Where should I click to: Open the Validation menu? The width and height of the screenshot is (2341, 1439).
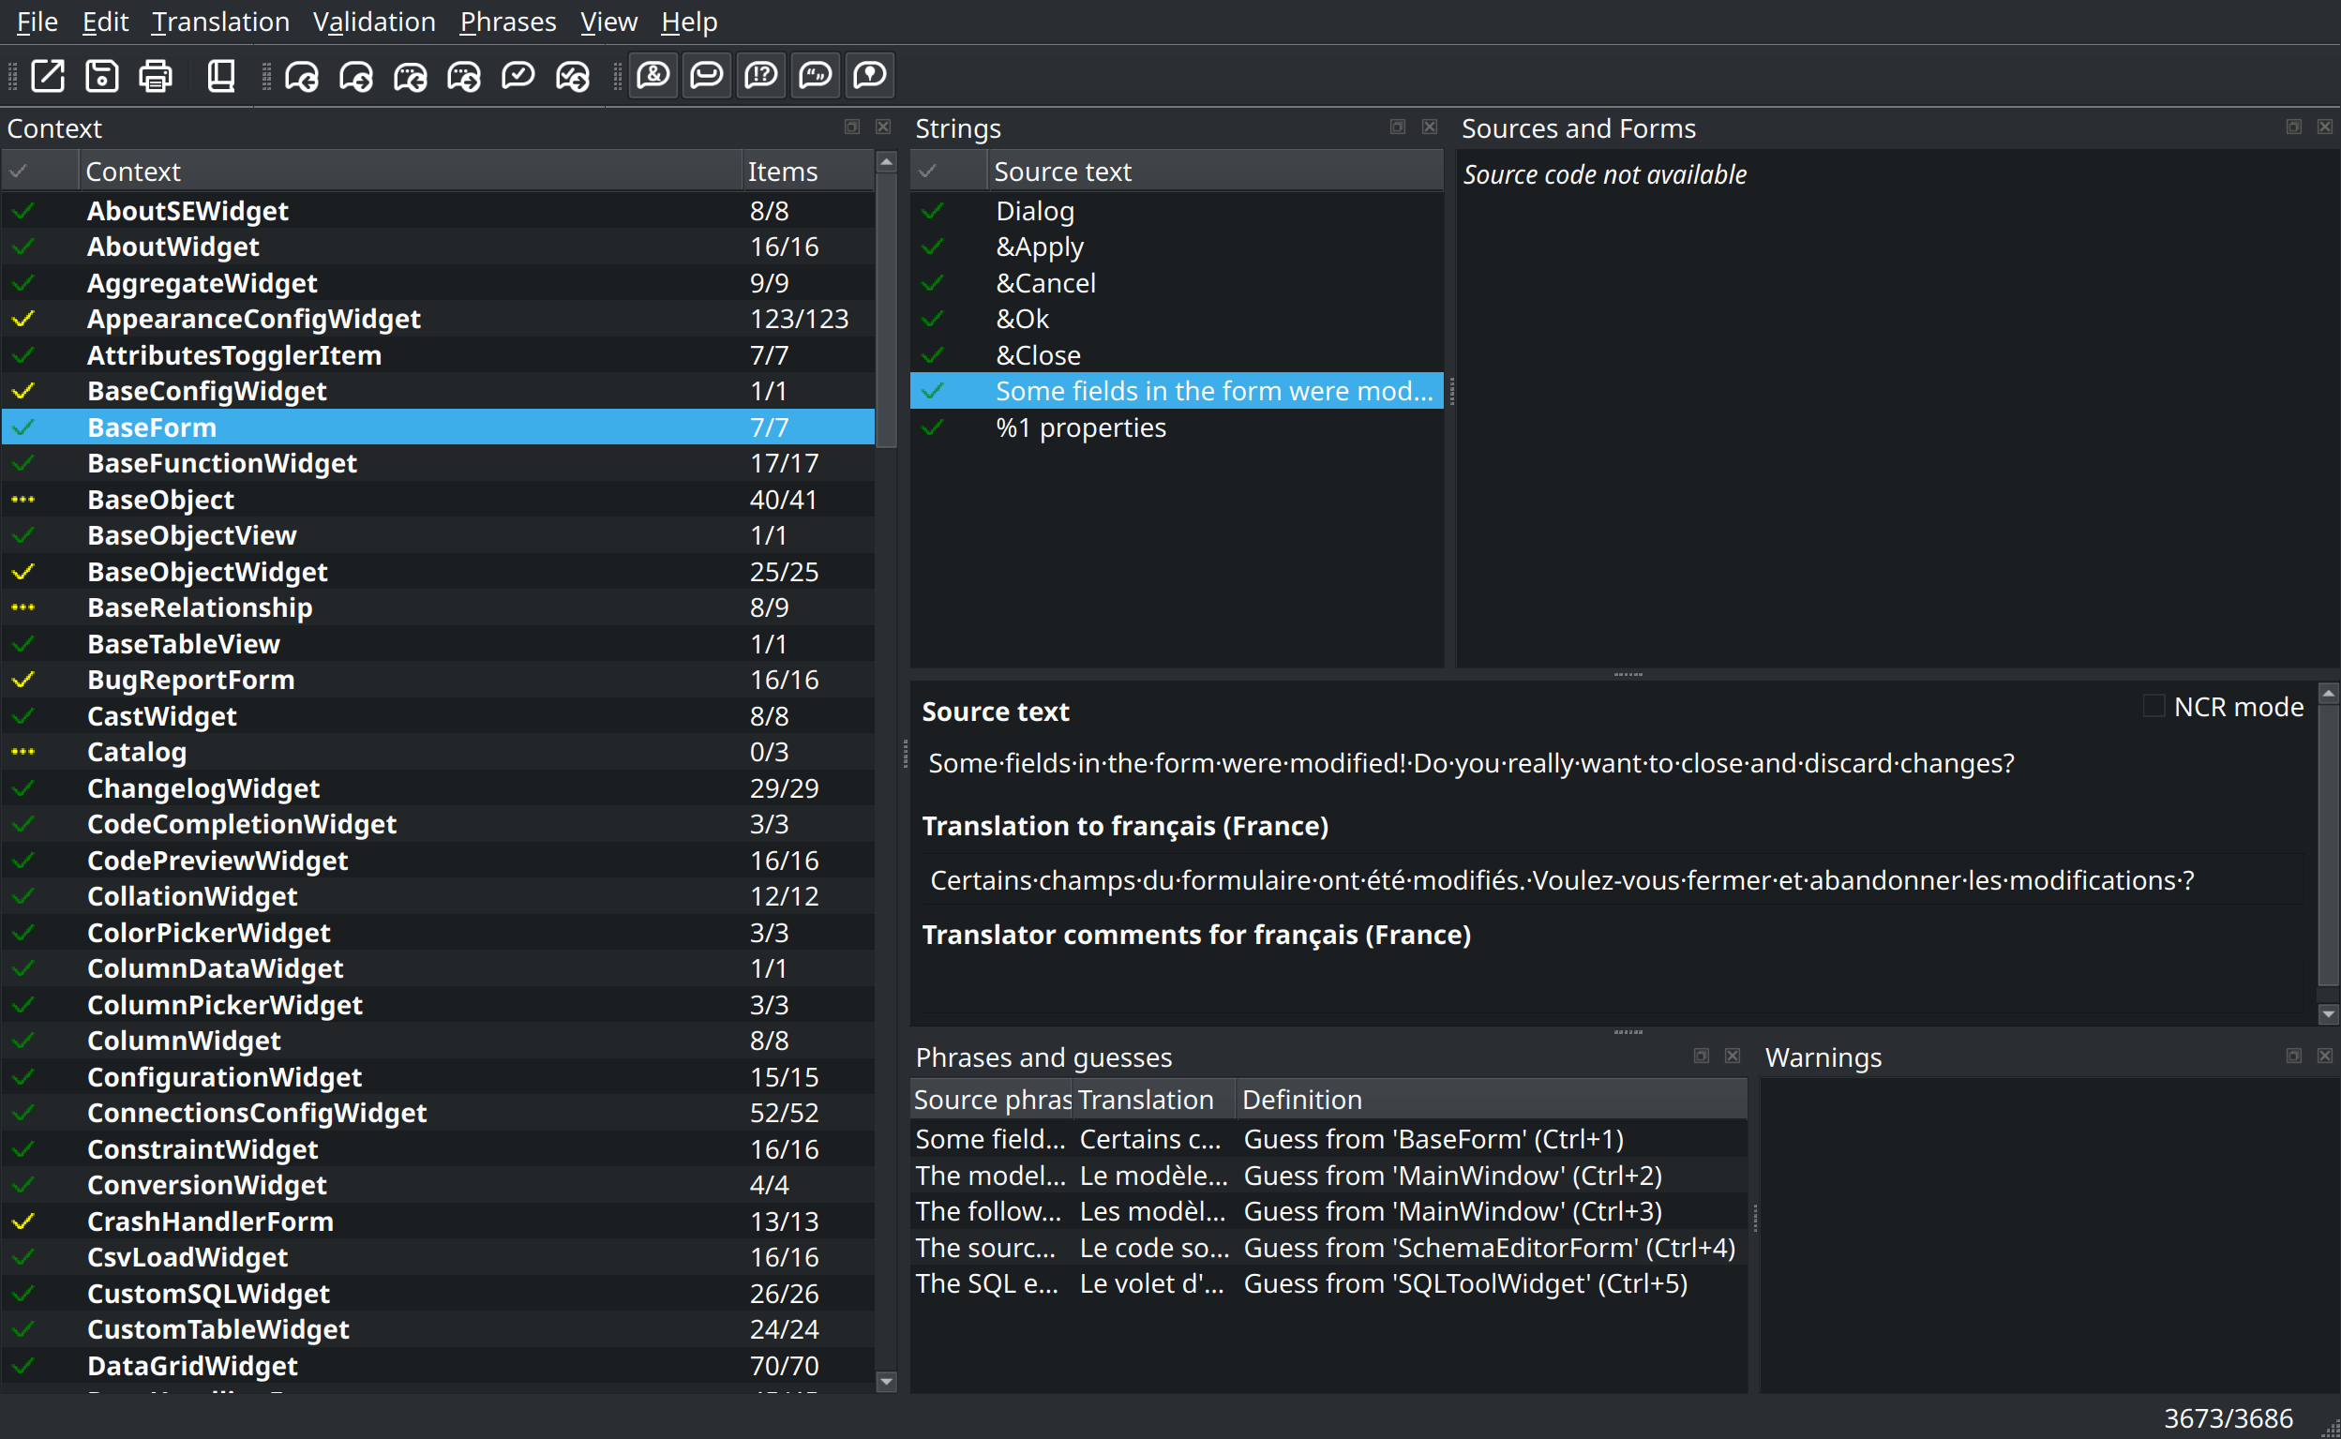pyautogui.click(x=374, y=21)
